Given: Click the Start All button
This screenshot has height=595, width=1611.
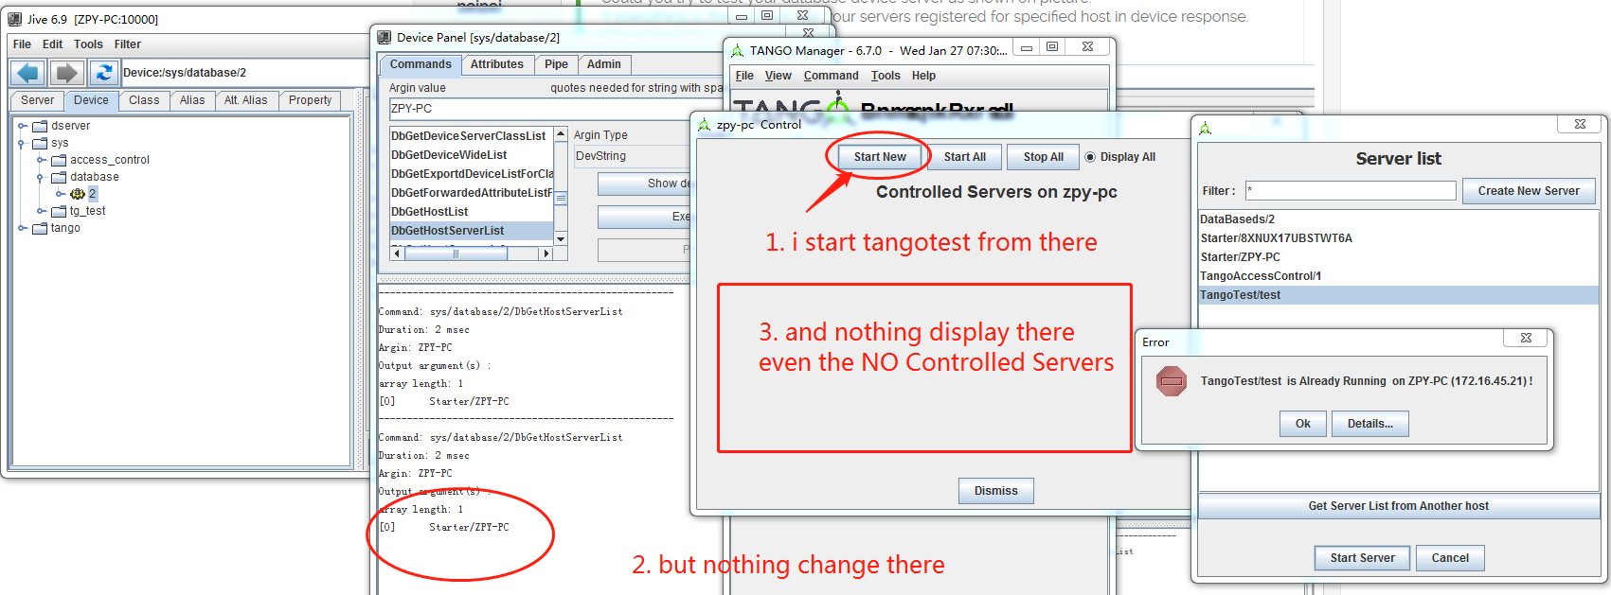Looking at the screenshot, I should (x=965, y=157).
